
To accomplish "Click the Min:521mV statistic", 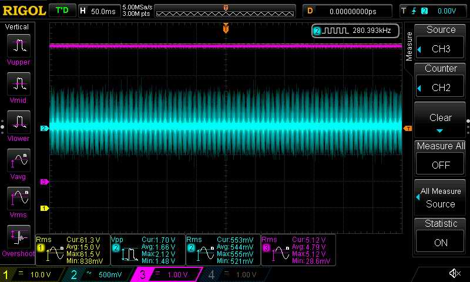I will click(235, 261).
